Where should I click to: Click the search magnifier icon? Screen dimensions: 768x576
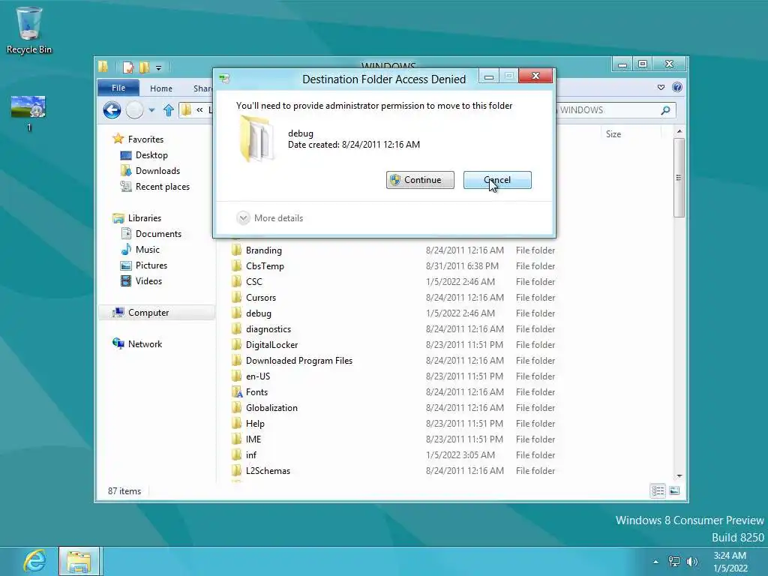click(665, 110)
